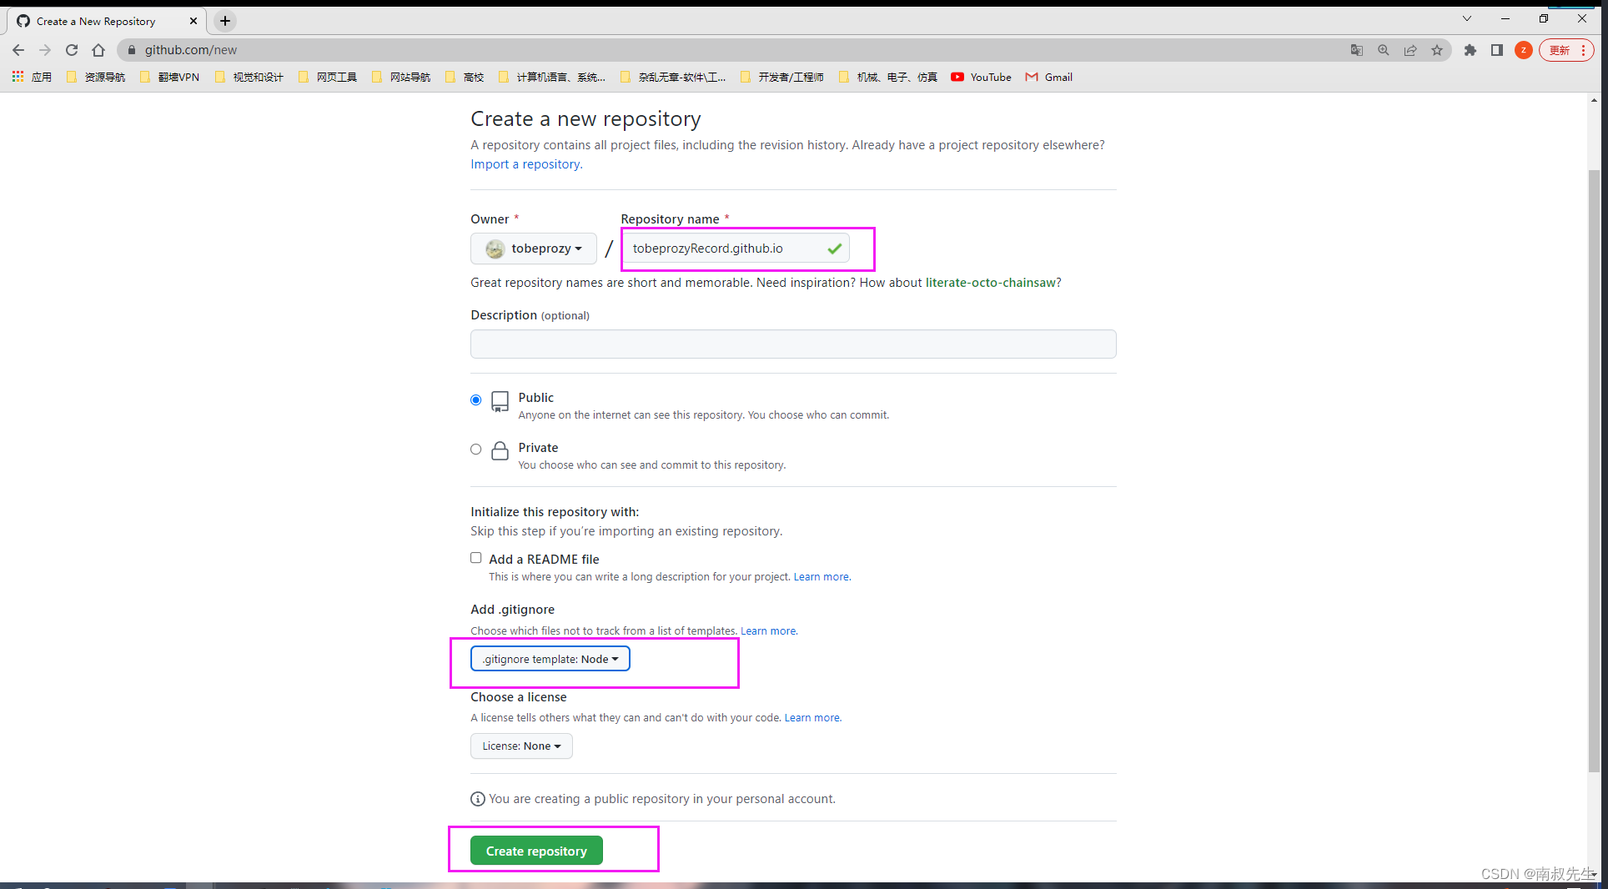Click the browser back arrow
The width and height of the screenshot is (1608, 889).
[x=18, y=50]
